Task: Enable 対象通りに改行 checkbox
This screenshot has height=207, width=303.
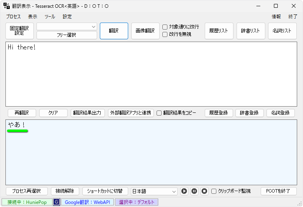Action: (x=165, y=27)
